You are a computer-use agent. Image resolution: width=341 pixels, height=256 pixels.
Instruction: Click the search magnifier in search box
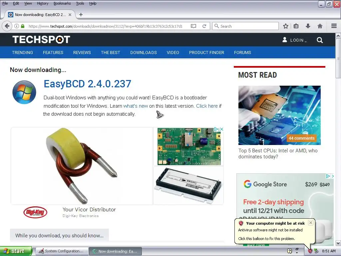tap(216, 26)
